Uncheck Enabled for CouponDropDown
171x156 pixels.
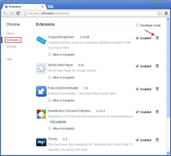[x=137, y=38]
